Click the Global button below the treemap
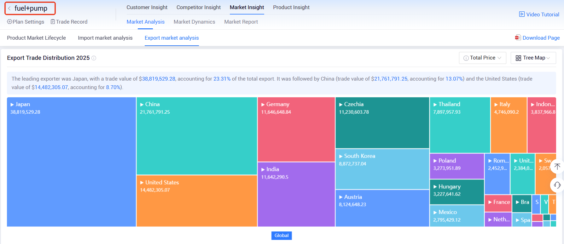 tap(282, 235)
